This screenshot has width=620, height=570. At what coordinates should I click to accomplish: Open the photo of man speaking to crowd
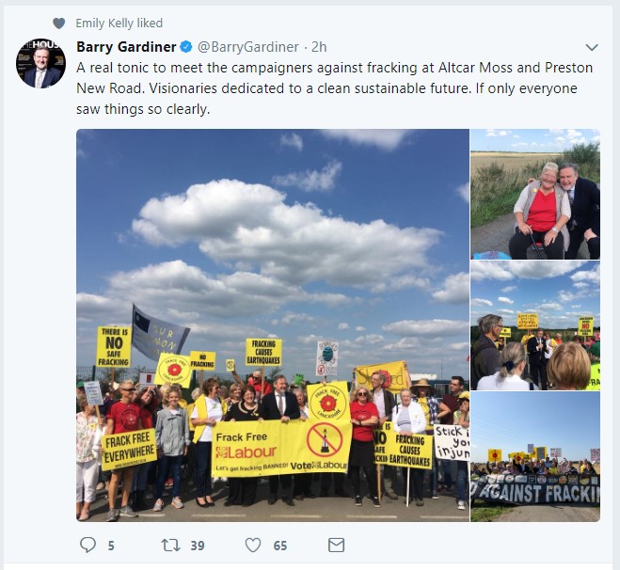535,325
